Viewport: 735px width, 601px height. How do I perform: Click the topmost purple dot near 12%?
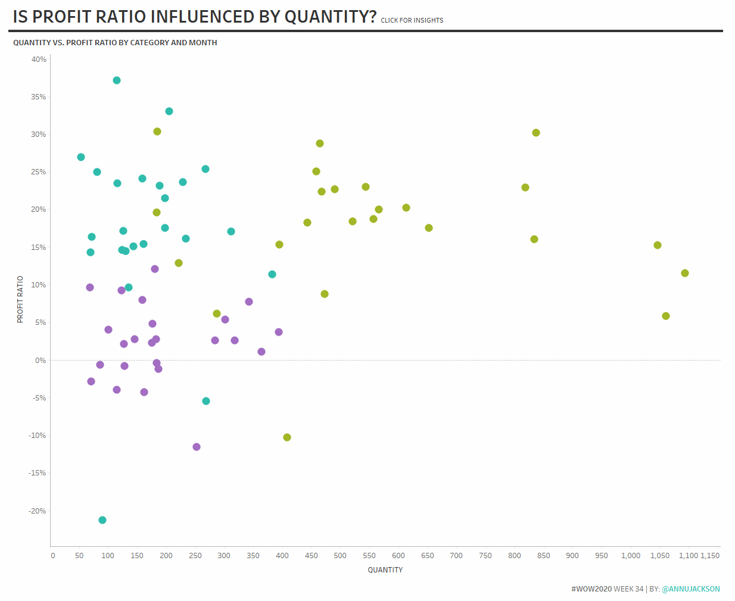tap(155, 269)
